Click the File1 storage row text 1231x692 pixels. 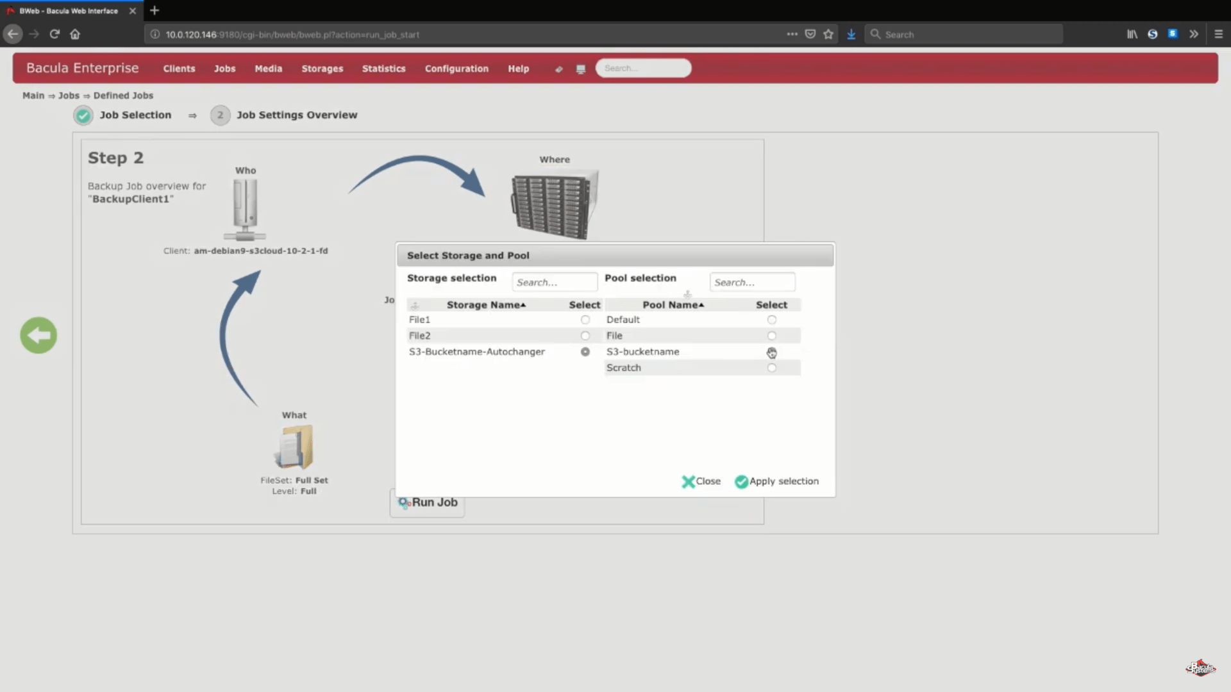tap(419, 320)
